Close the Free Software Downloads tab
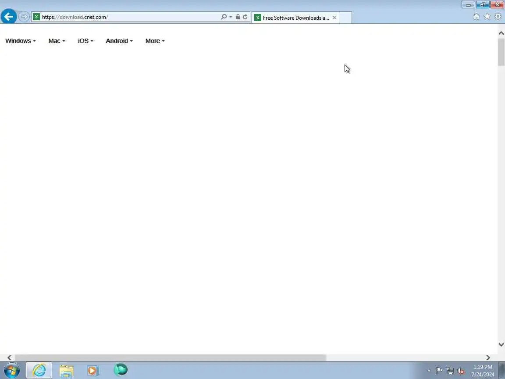The height and width of the screenshot is (379, 505). (x=334, y=18)
